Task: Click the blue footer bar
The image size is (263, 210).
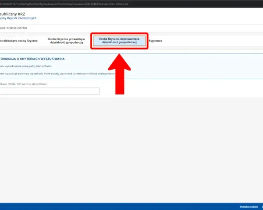Action: [131, 206]
